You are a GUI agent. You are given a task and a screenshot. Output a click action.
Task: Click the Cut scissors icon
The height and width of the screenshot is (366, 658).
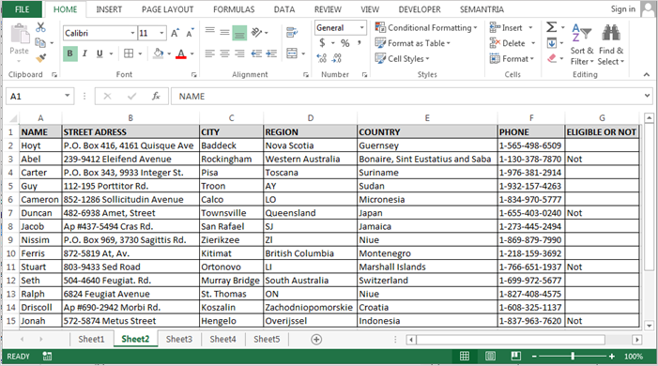[40, 28]
